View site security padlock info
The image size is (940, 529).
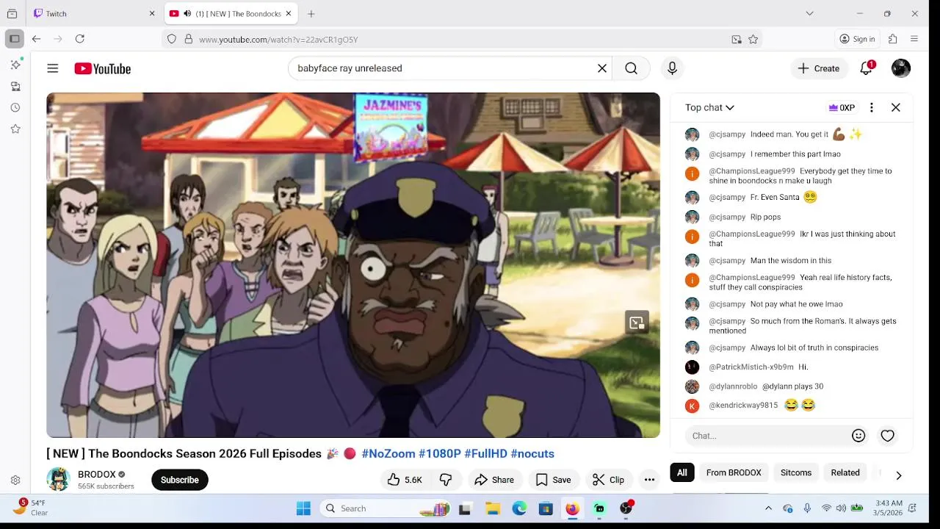click(x=188, y=39)
